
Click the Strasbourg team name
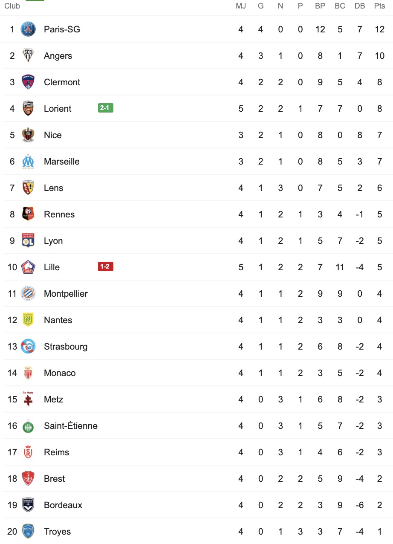(66, 347)
